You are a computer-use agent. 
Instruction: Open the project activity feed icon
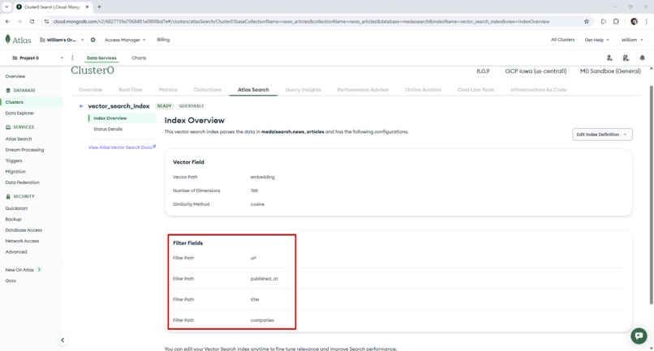[x=626, y=58]
